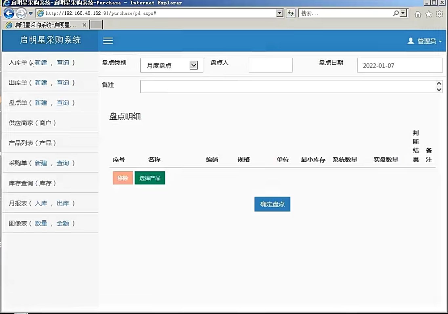Click 新建 in the 出库单 row
This screenshot has width=448, height=314.
coord(41,83)
